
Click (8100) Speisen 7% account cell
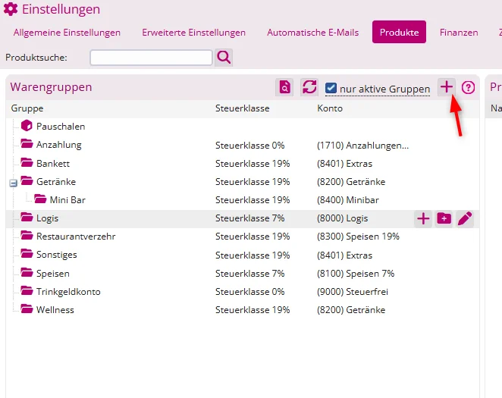tap(356, 274)
